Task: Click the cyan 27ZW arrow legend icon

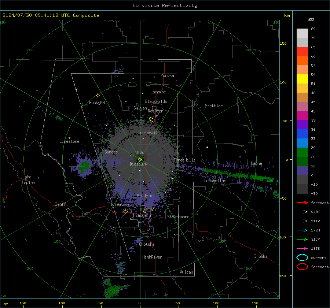Action: point(302,230)
